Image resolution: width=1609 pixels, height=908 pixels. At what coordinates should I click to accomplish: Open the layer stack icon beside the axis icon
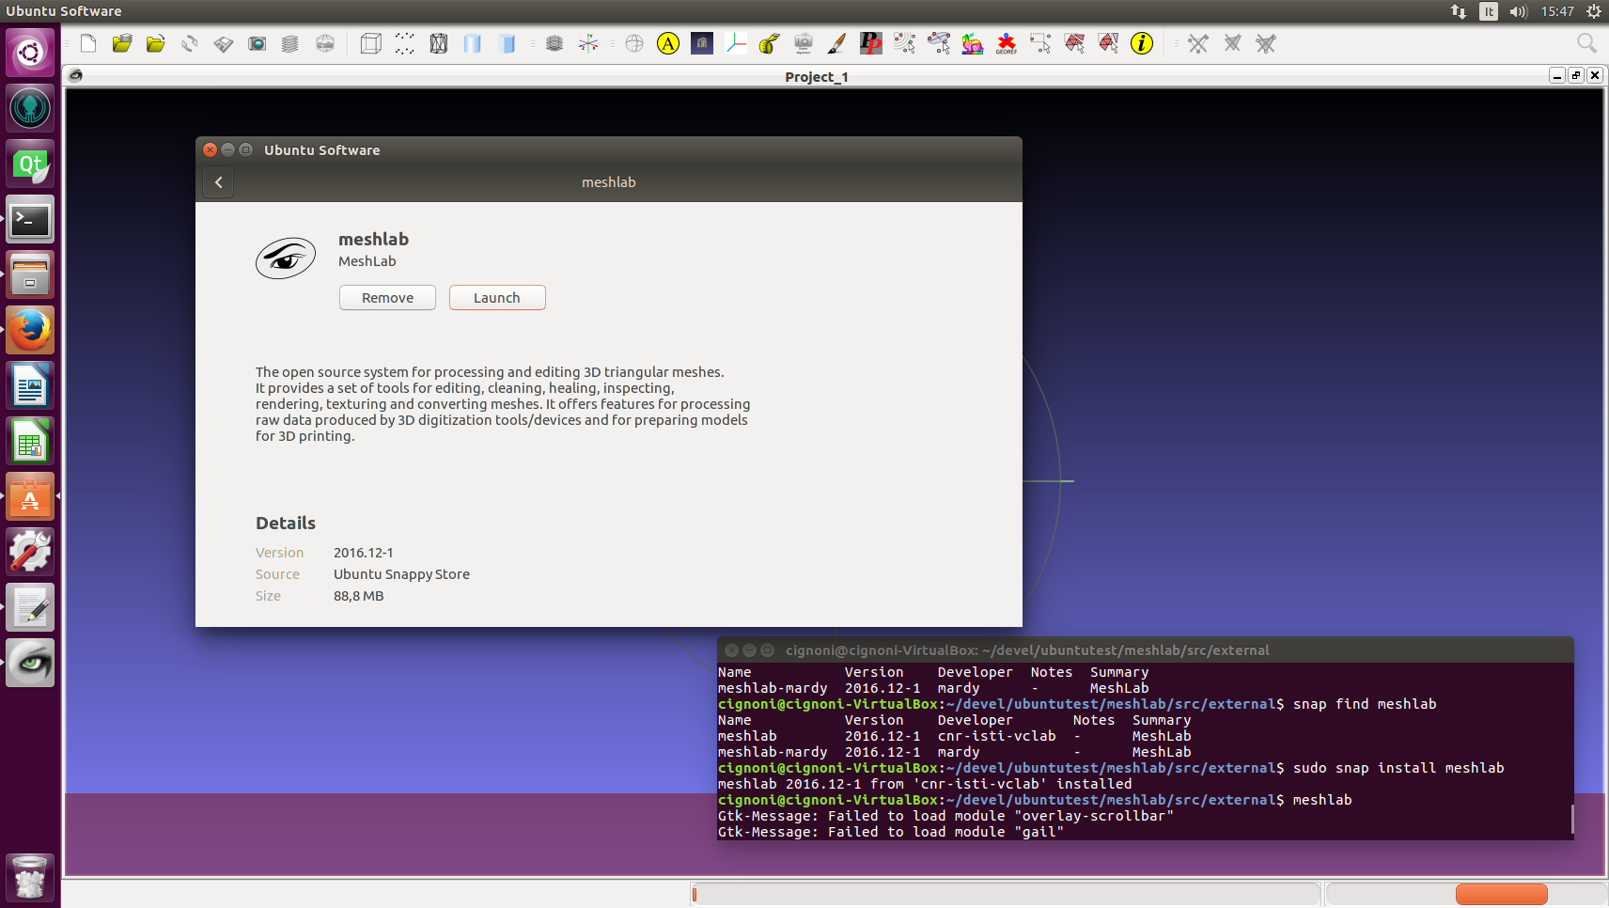(x=555, y=43)
